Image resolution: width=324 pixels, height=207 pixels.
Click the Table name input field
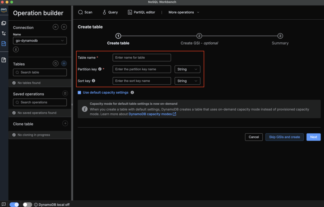coord(142,58)
